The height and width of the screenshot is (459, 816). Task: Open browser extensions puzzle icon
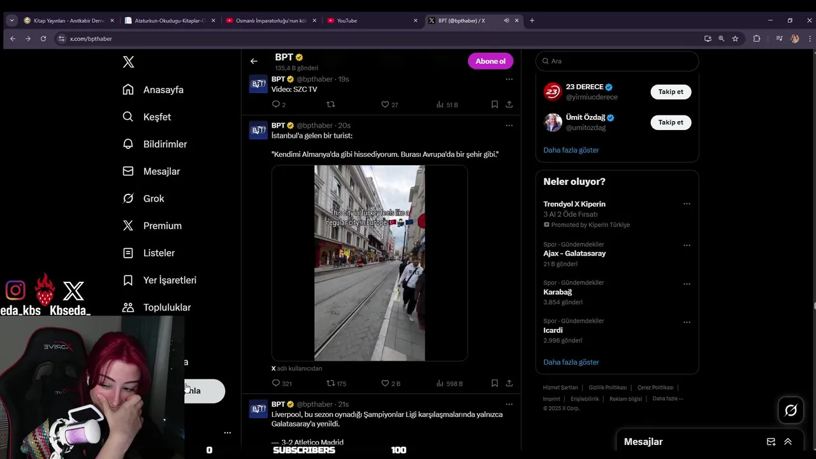pyautogui.click(x=757, y=39)
